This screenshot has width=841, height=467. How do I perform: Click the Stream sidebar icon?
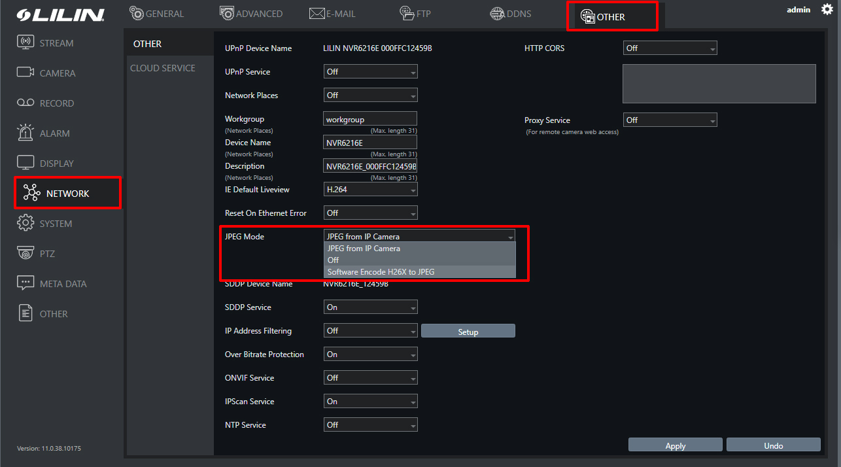click(x=26, y=43)
